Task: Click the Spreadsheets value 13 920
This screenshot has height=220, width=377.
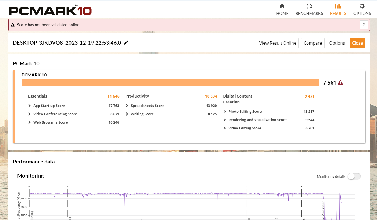Action: pyautogui.click(x=211, y=106)
